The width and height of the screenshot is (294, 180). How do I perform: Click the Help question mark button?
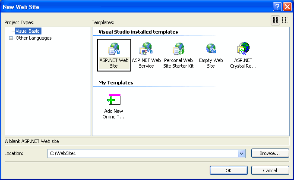click(x=277, y=7)
